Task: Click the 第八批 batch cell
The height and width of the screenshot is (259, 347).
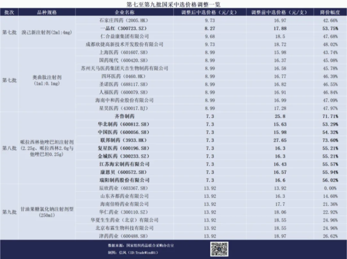Action: click(x=9, y=148)
